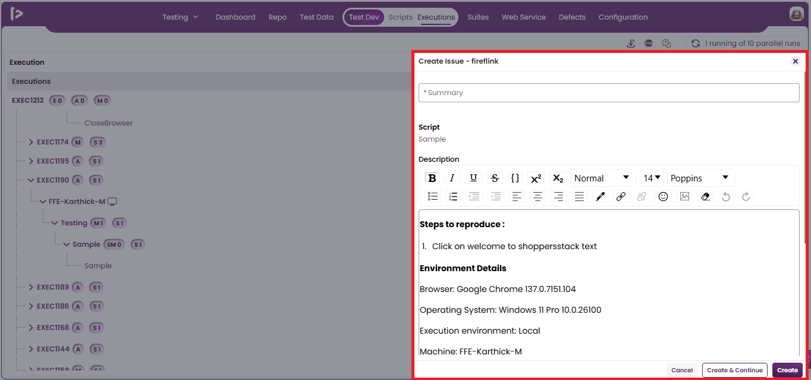Collapse the EXEC1190 tree node

(31, 180)
